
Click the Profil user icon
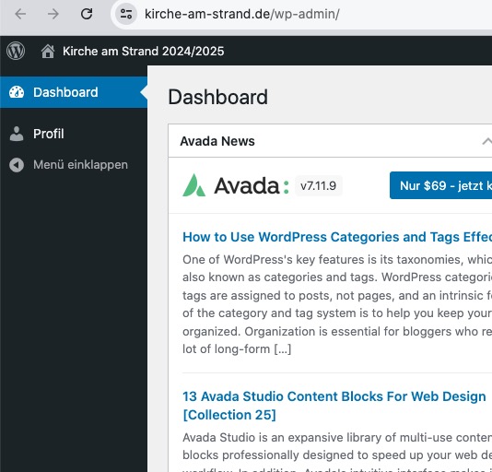point(17,134)
